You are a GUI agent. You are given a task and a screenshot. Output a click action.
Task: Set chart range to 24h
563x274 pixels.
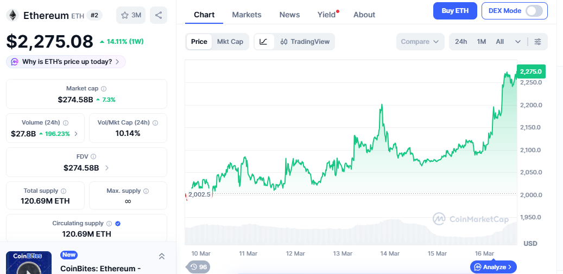[461, 42]
